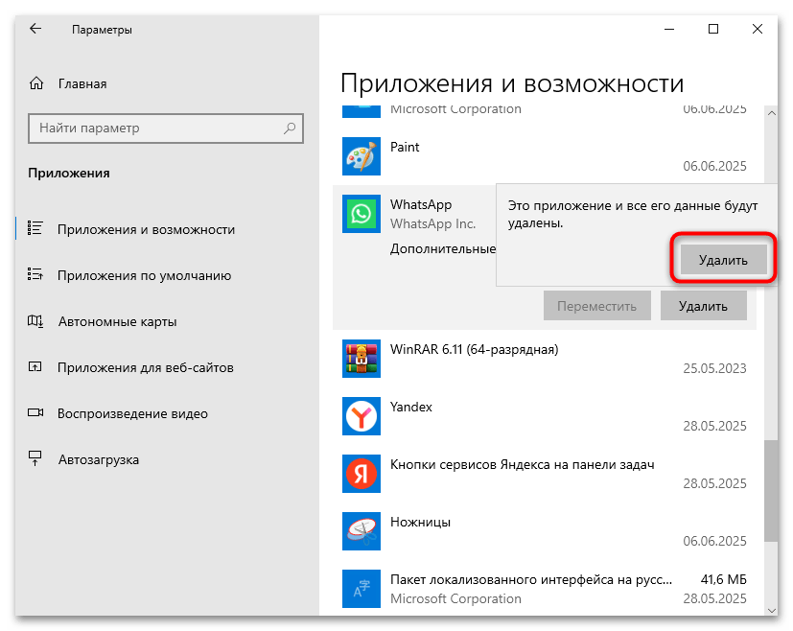This screenshot has width=793, height=631.
Task: Select the WhatsApp app icon
Action: [x=362, y=213]
